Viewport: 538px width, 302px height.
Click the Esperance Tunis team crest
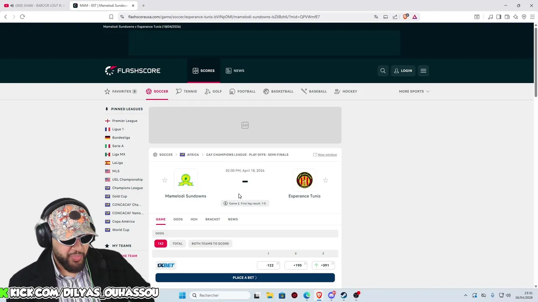point(304,180)
